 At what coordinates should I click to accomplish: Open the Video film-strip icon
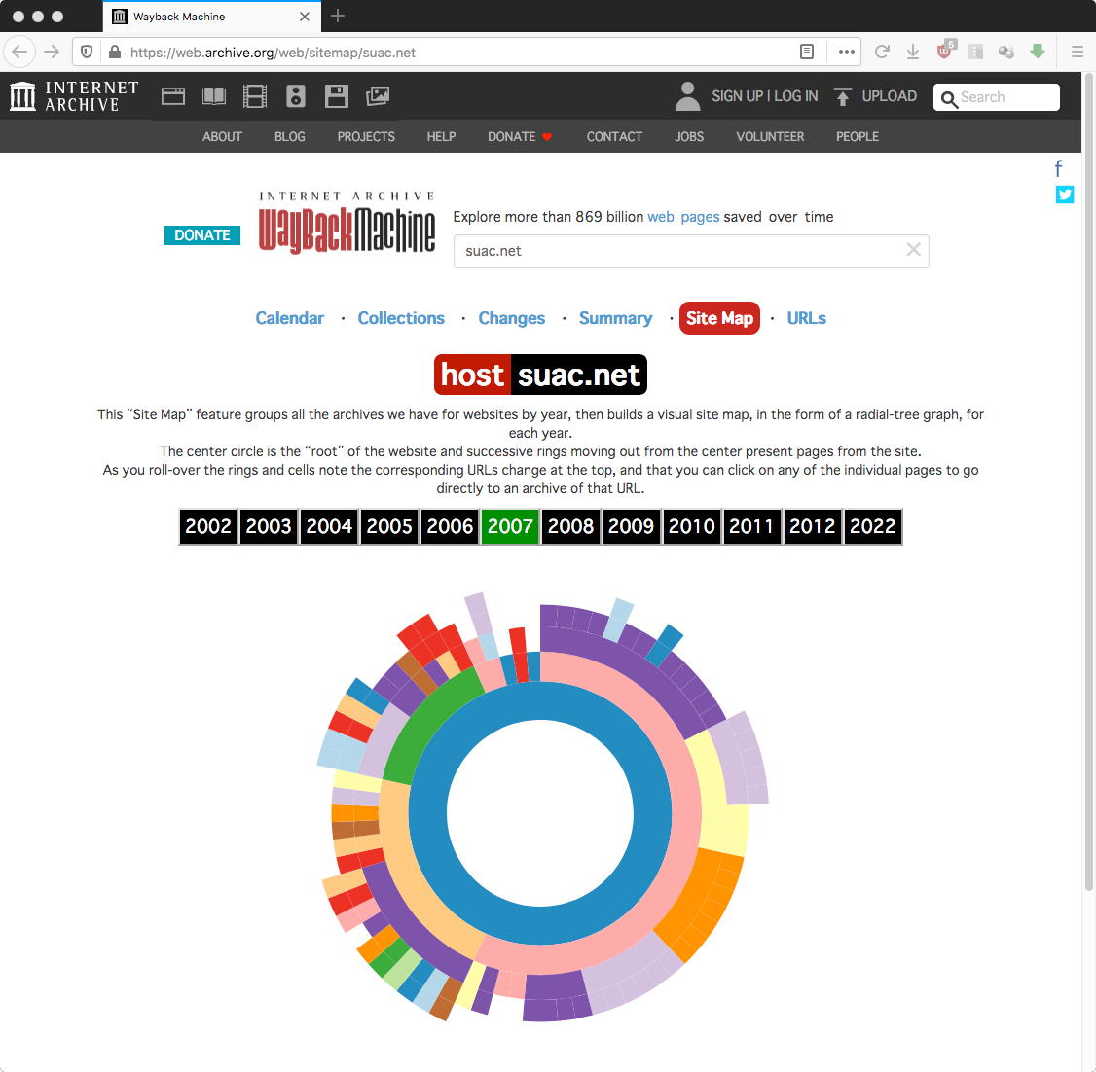click(x=254, y=96)
